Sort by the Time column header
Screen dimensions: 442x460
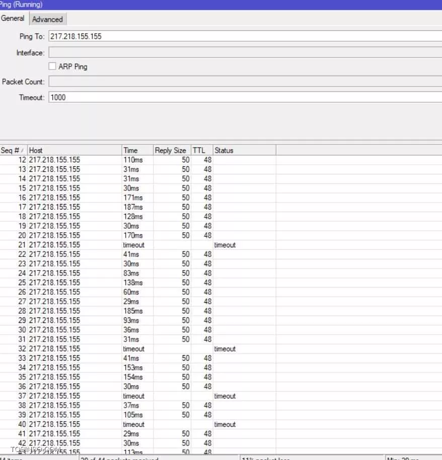point(137,150)
